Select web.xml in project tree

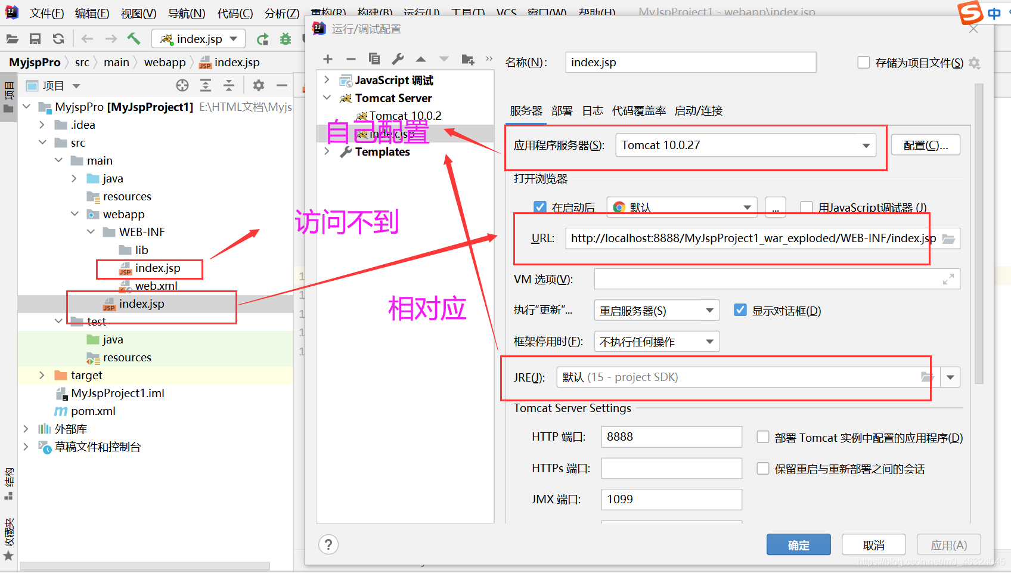coord(156,286)
